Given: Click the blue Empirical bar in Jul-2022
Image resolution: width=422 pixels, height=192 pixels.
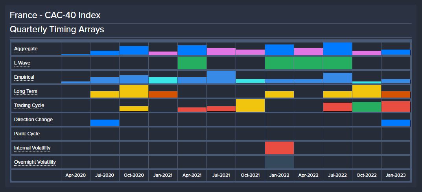Looking at the screenshot, I should coord(337,78).
